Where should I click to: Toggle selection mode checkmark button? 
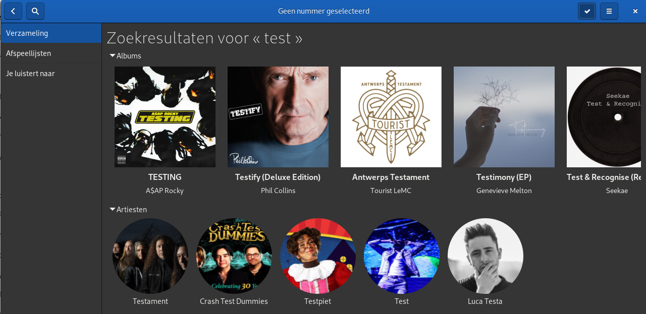(587, 11)
